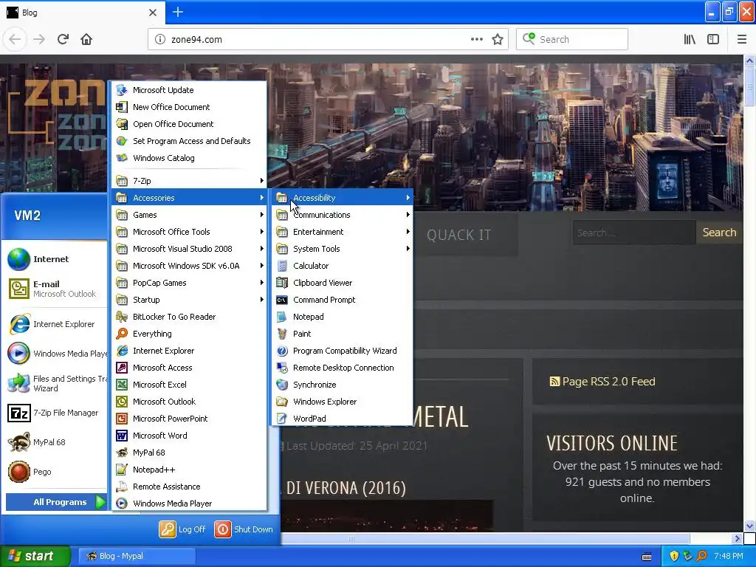The image size is (756, 567).
Task: Open Windows Media Player in All Programs list
Action: tap(189, 503)
